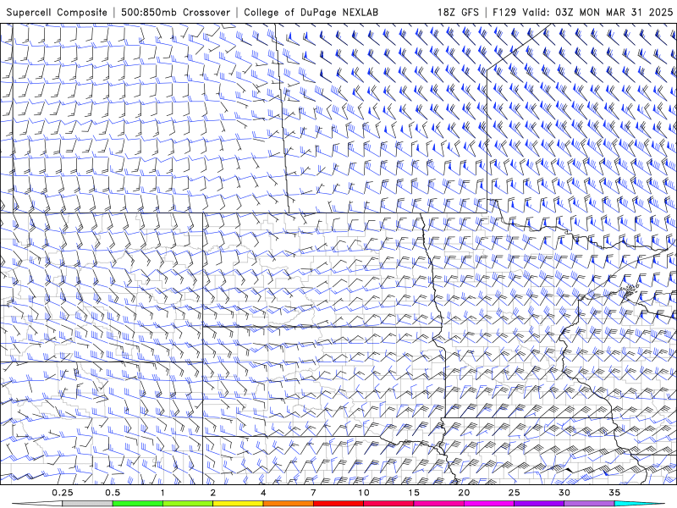Click the 30 color bar label

click(564, 493)
